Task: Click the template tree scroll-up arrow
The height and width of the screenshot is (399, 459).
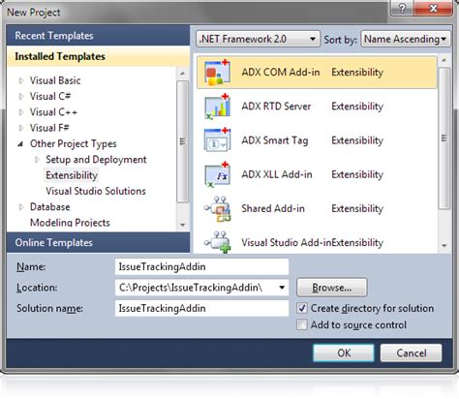Action: click(x=183, y=74)
